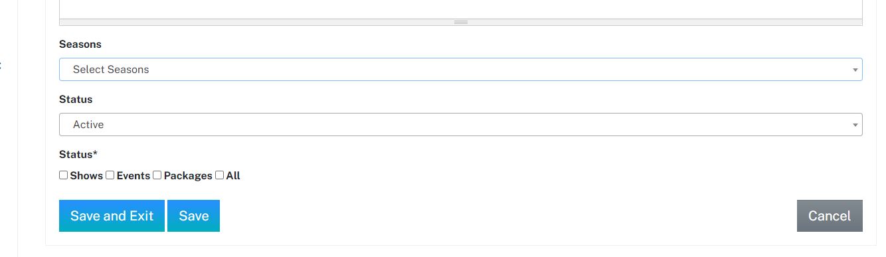Viewport: 886px width, 257px height.
Task: Click the Status label above Active dropdown
Action: coord(76,100)
